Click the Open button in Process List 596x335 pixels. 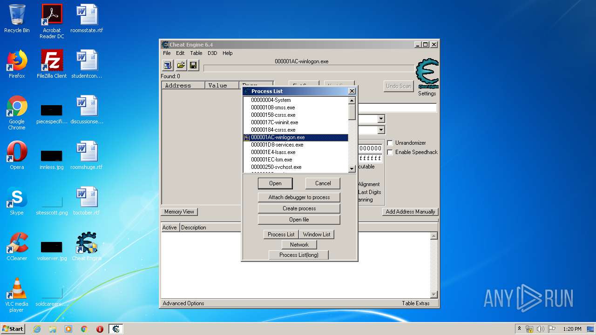[x=275, y=183]
